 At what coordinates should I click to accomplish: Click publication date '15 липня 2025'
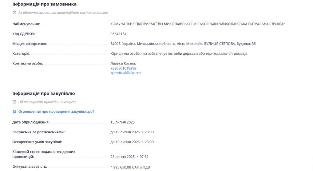pyautogui.click(x=123, y=122)
